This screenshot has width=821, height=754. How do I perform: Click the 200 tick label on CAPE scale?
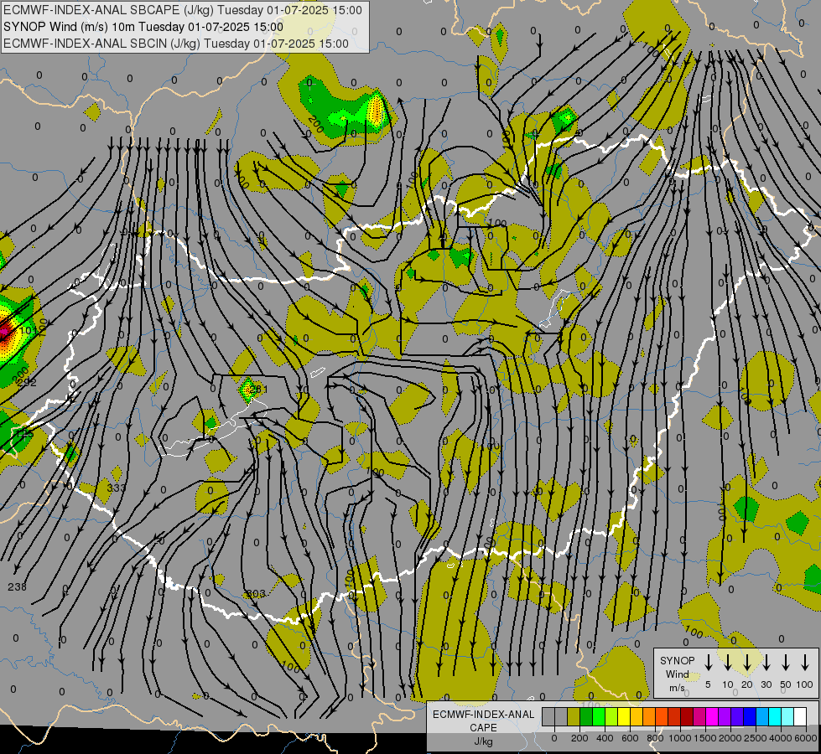tap(579, 738)
